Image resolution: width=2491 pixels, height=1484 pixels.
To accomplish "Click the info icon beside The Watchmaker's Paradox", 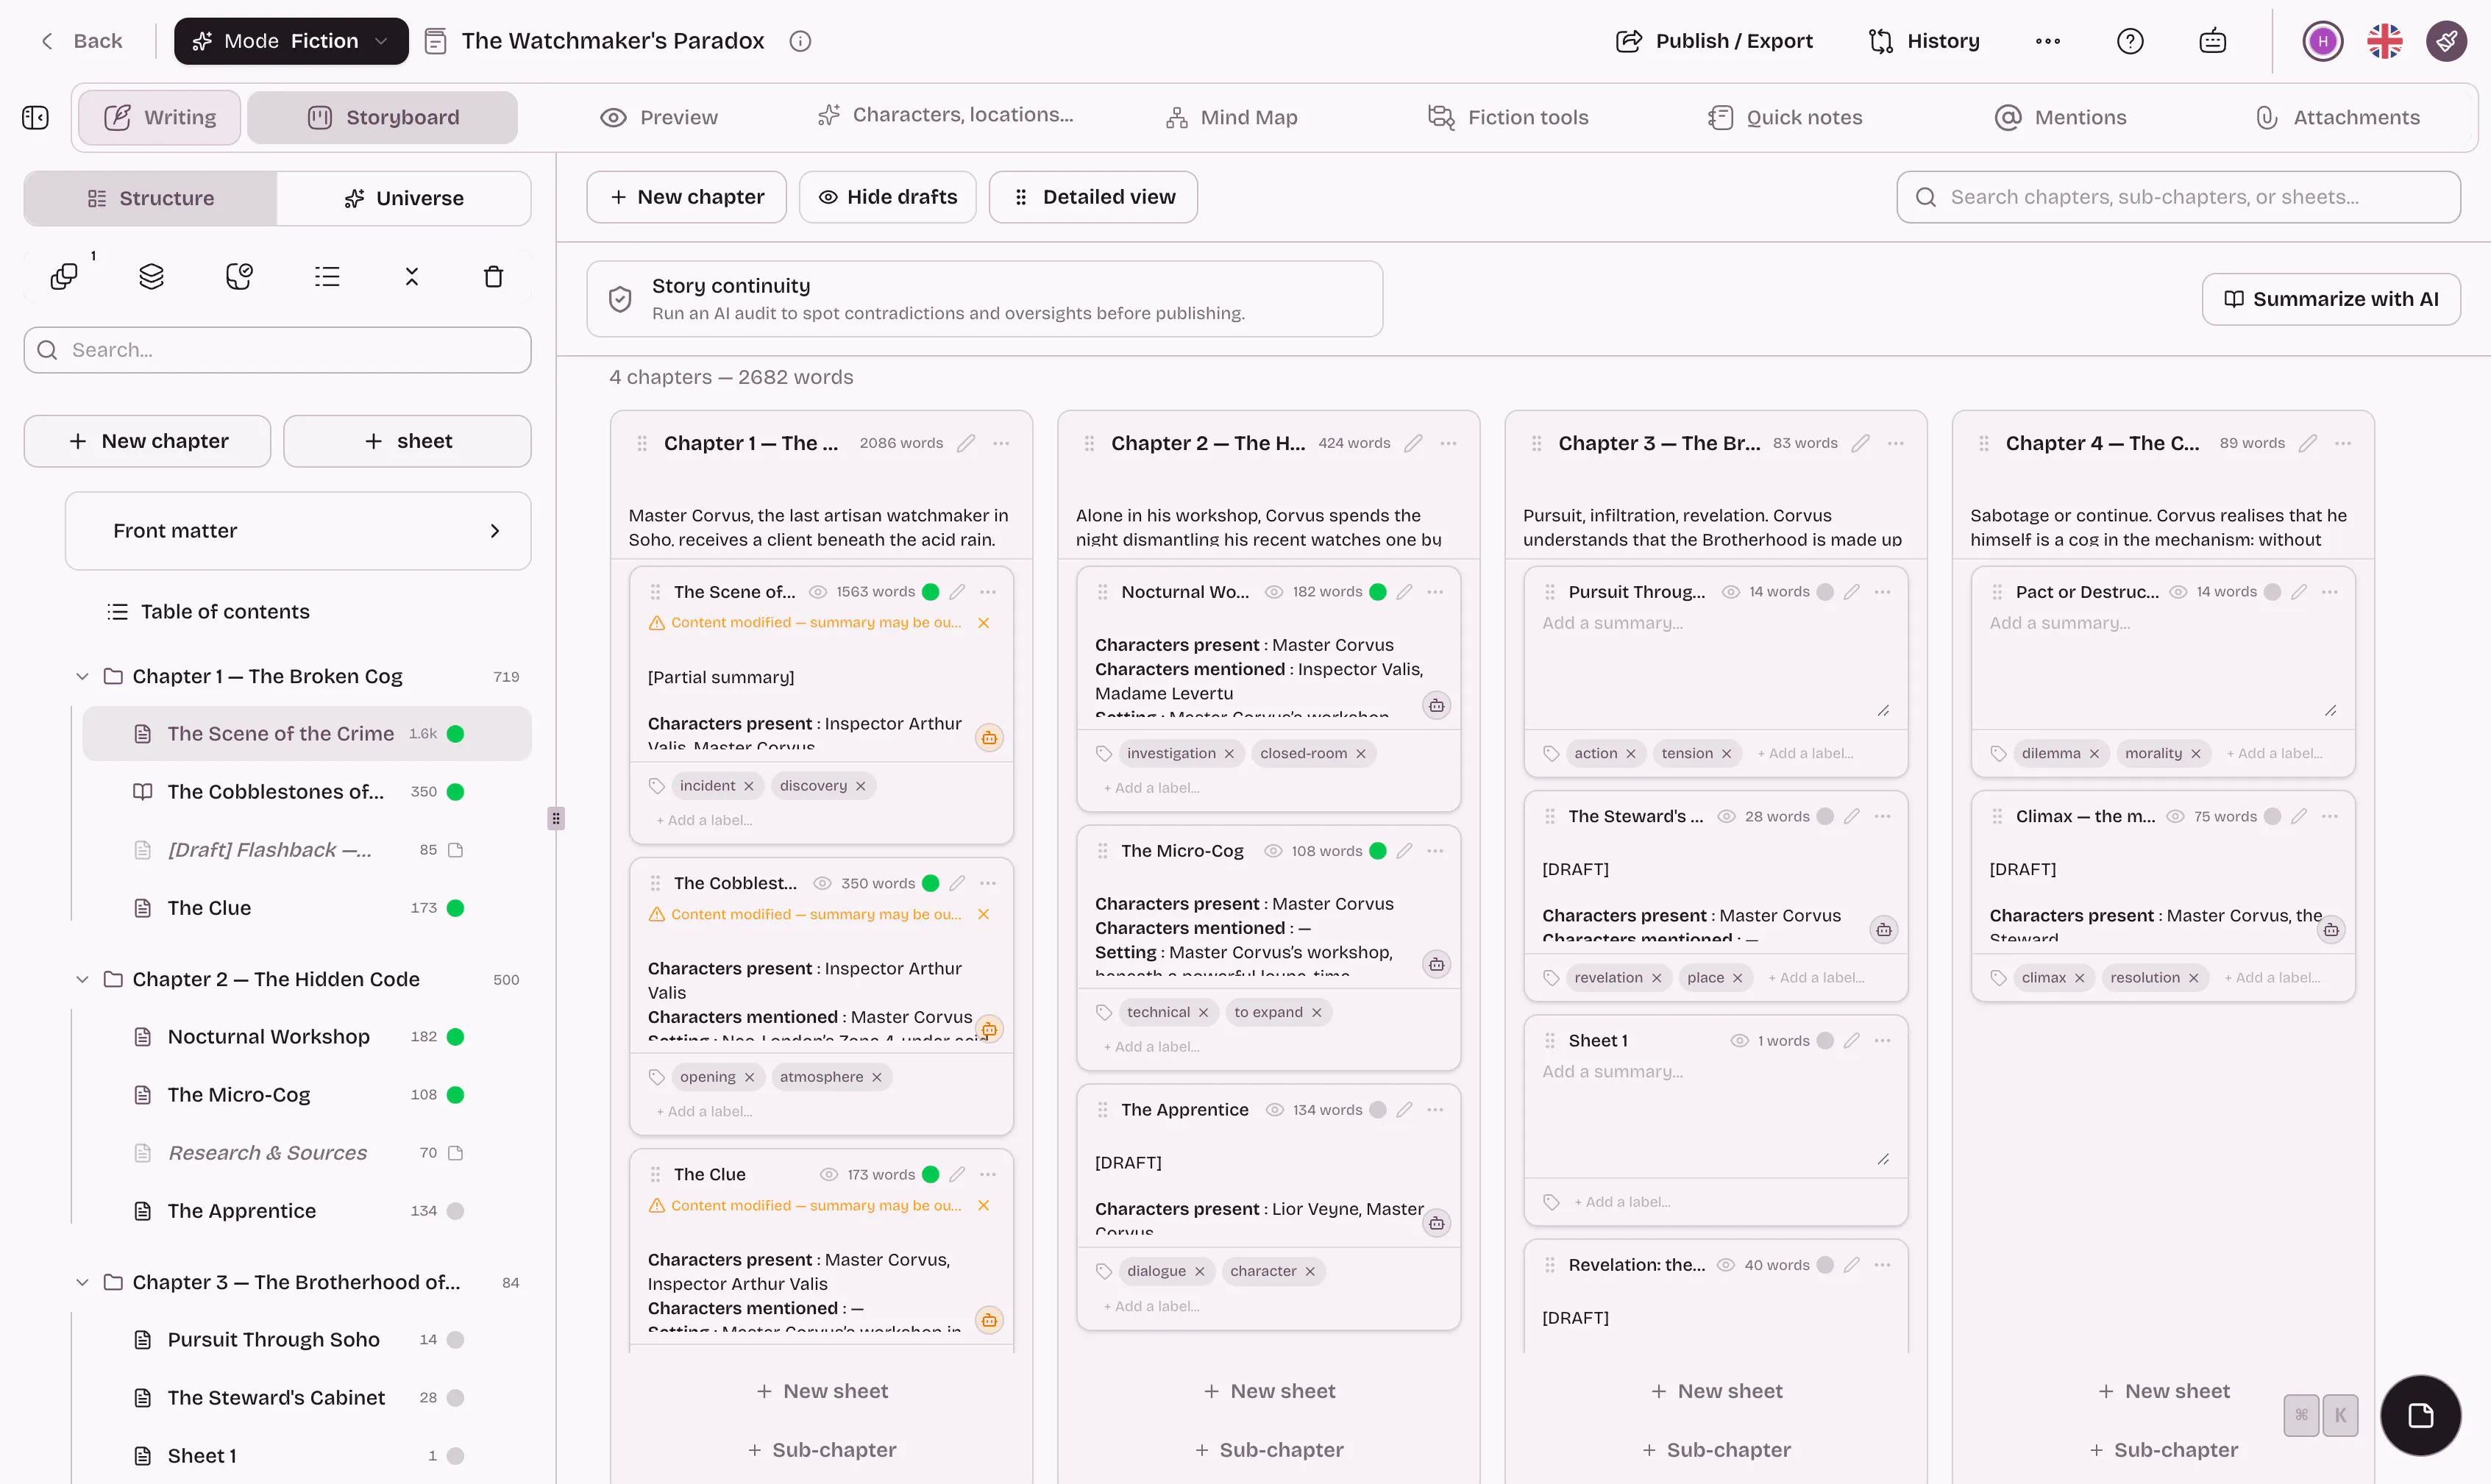I will click(800, 41).
